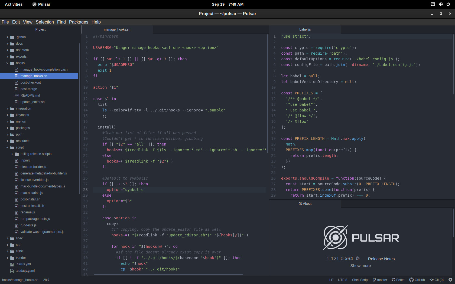Open the Git (0) changes indicator
Image resolution: width=455 pixels, height=284 pixels.
click(437, 280)
